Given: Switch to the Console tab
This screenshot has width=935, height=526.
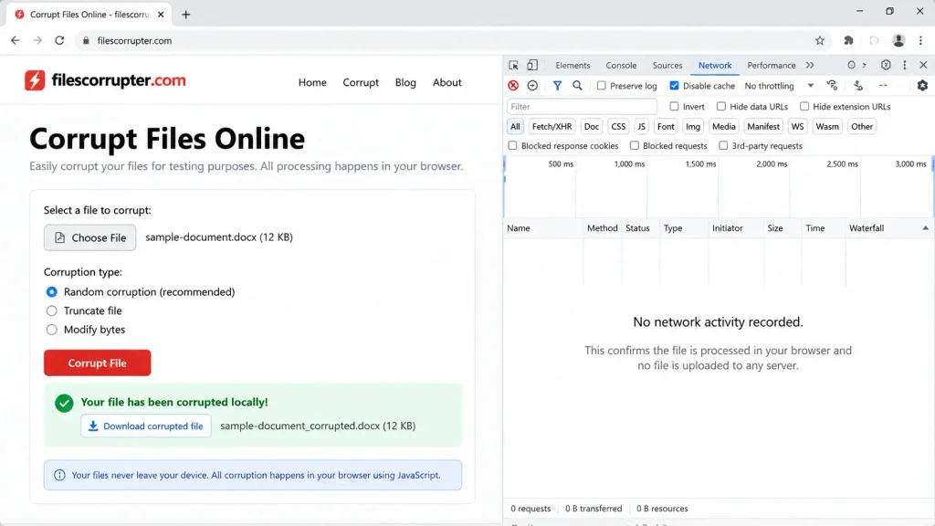Looking at the screenshot, I should click(x=621, y=65).
